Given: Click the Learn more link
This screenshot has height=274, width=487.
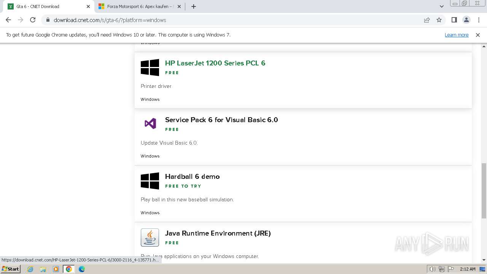Looking at the screenshot, I should click(457, 35).
